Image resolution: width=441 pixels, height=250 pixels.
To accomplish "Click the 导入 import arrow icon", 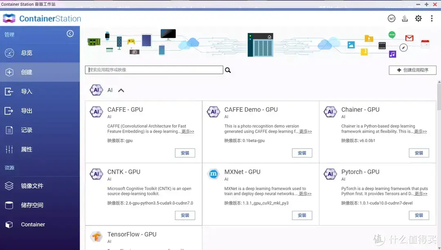I will click(9, 91).
